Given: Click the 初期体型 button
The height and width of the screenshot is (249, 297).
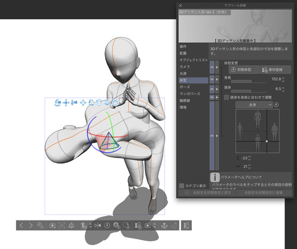Looking at the screenshot, I should click(x=244, y=70).
